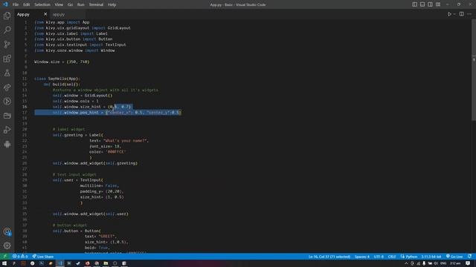Click the self.window.add_widget(self.user) line
Image resolution: width=476 pixels, height=267 pixels.
pos(91,214)
